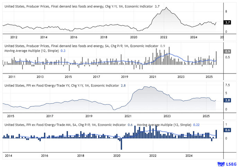Click the large negative 2020 bar in bottom chart
Image resolution: width=239 pixels, height=167 pixels.
point(121,144)
